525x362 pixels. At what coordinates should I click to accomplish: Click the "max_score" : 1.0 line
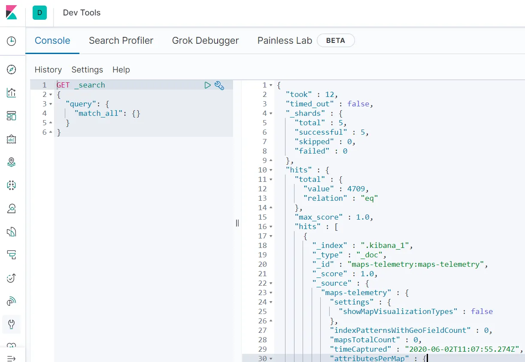(334, 217)
